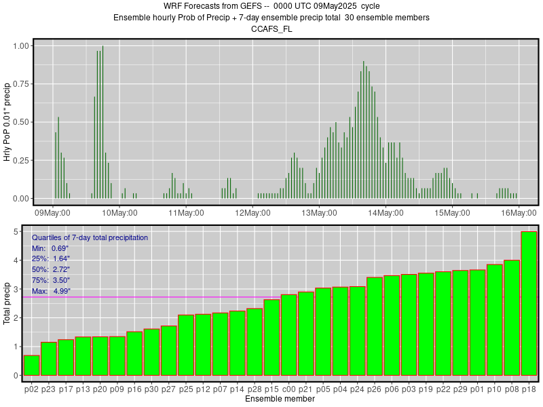The image size is (543, 407).
Task: Select the '25%: 1.64"' quartile line
Action: click(x=51, y=259)
